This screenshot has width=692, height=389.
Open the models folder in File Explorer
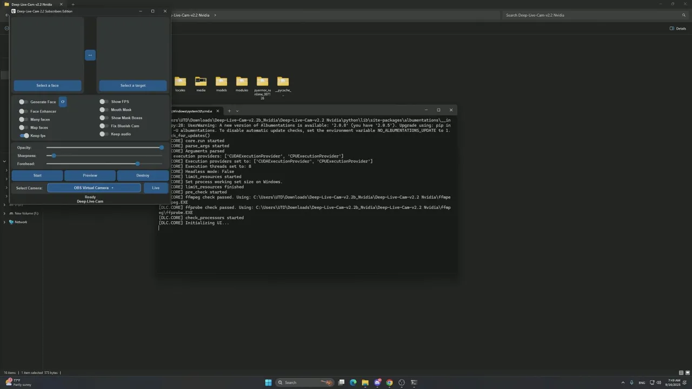[221, 84]
